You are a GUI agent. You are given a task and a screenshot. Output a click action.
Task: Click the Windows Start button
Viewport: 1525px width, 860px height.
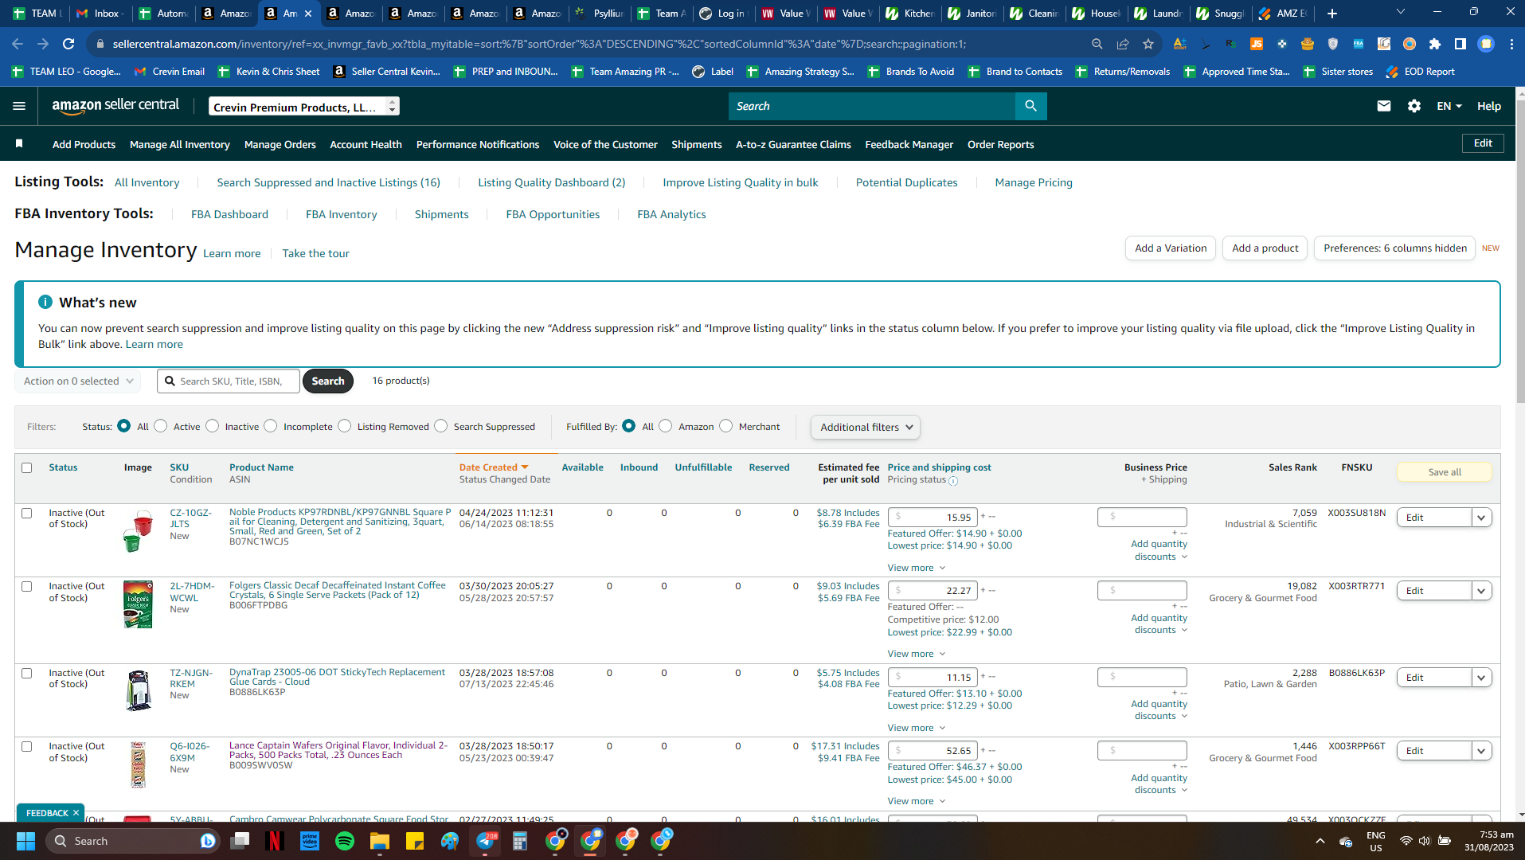click(25, 841)
